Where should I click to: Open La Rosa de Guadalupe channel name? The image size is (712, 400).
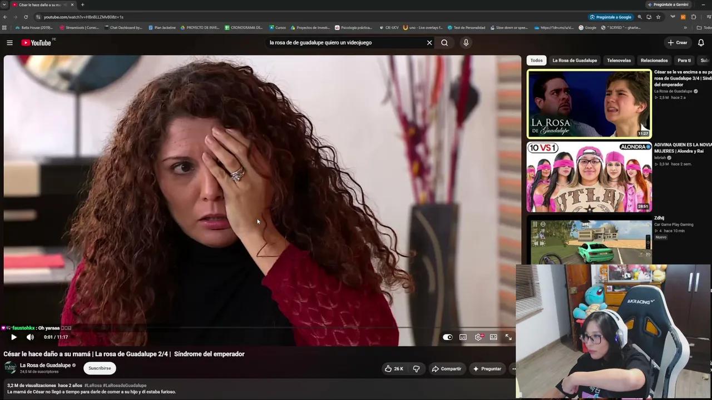click(x=45, y=366)
